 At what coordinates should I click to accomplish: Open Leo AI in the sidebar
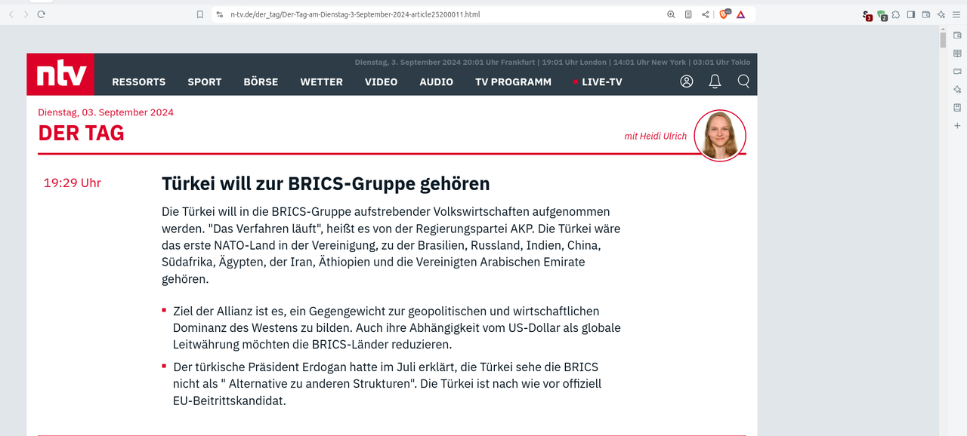coord(957,90)
